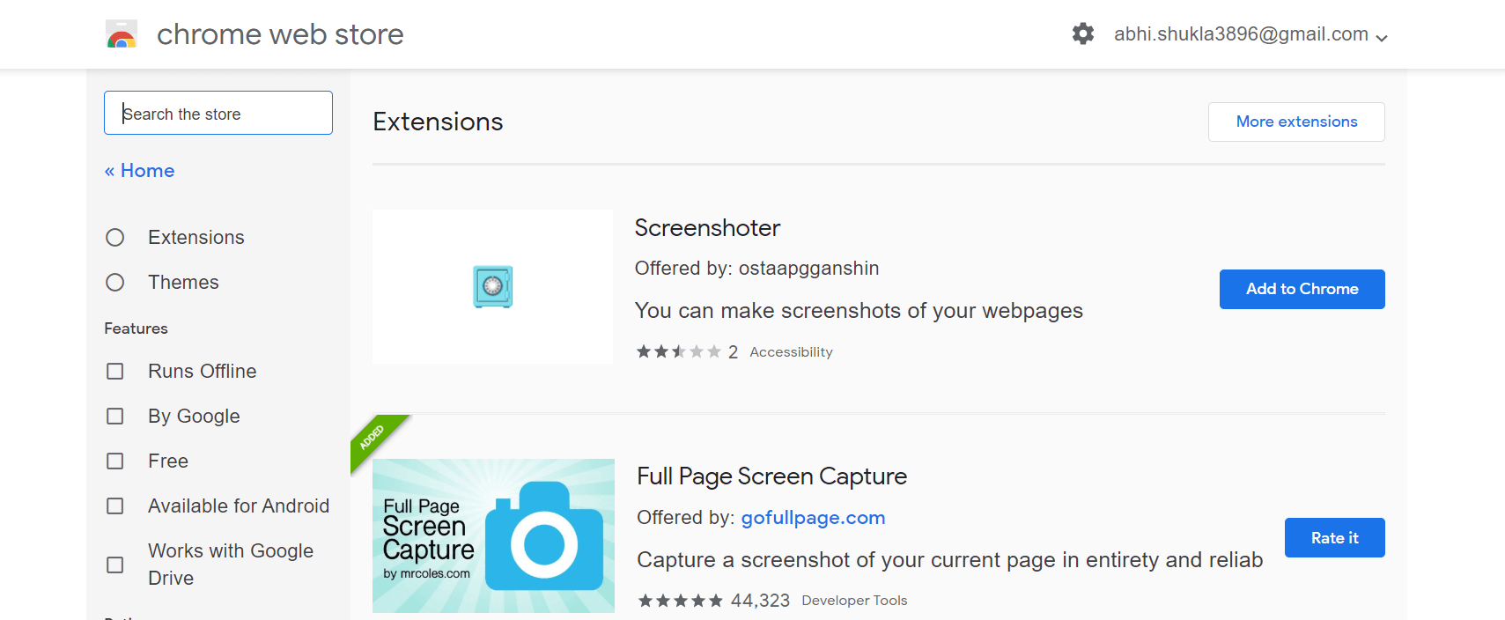Click the Full Page Screen Capture star rating
Image resolution: width=1505 pixels, height=620 pixels.
pos(681,601)
